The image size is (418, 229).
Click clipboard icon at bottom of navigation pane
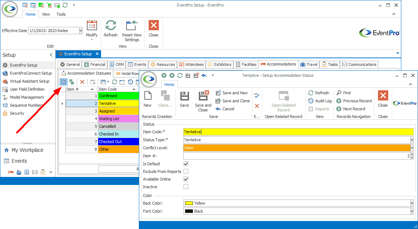43,172
